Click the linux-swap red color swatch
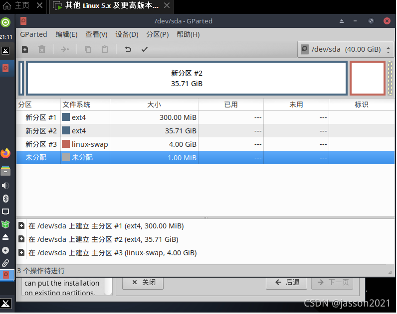The image size is (397, 314). click(66, 144)
